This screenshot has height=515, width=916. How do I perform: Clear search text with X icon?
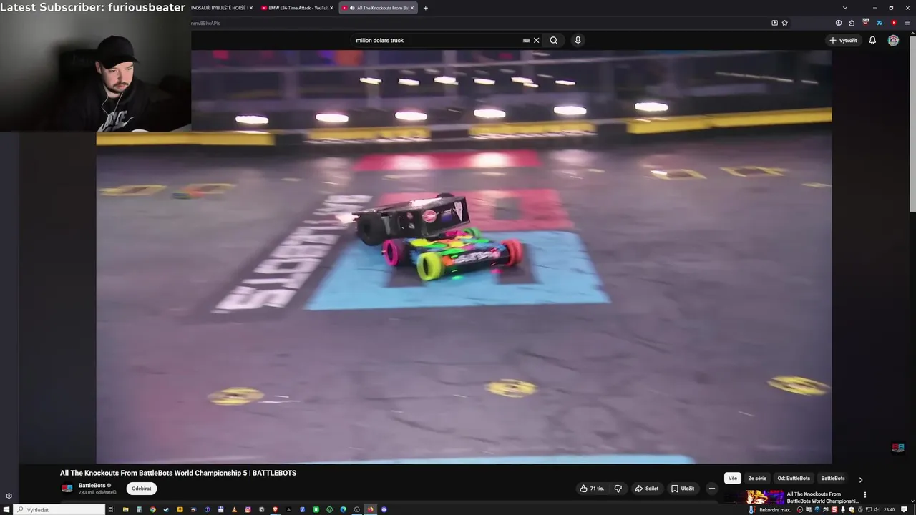[x=536, y=40]
